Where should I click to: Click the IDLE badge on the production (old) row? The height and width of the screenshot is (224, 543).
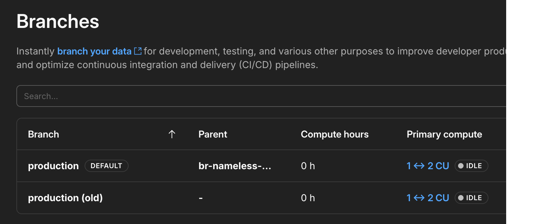[471, 198]
